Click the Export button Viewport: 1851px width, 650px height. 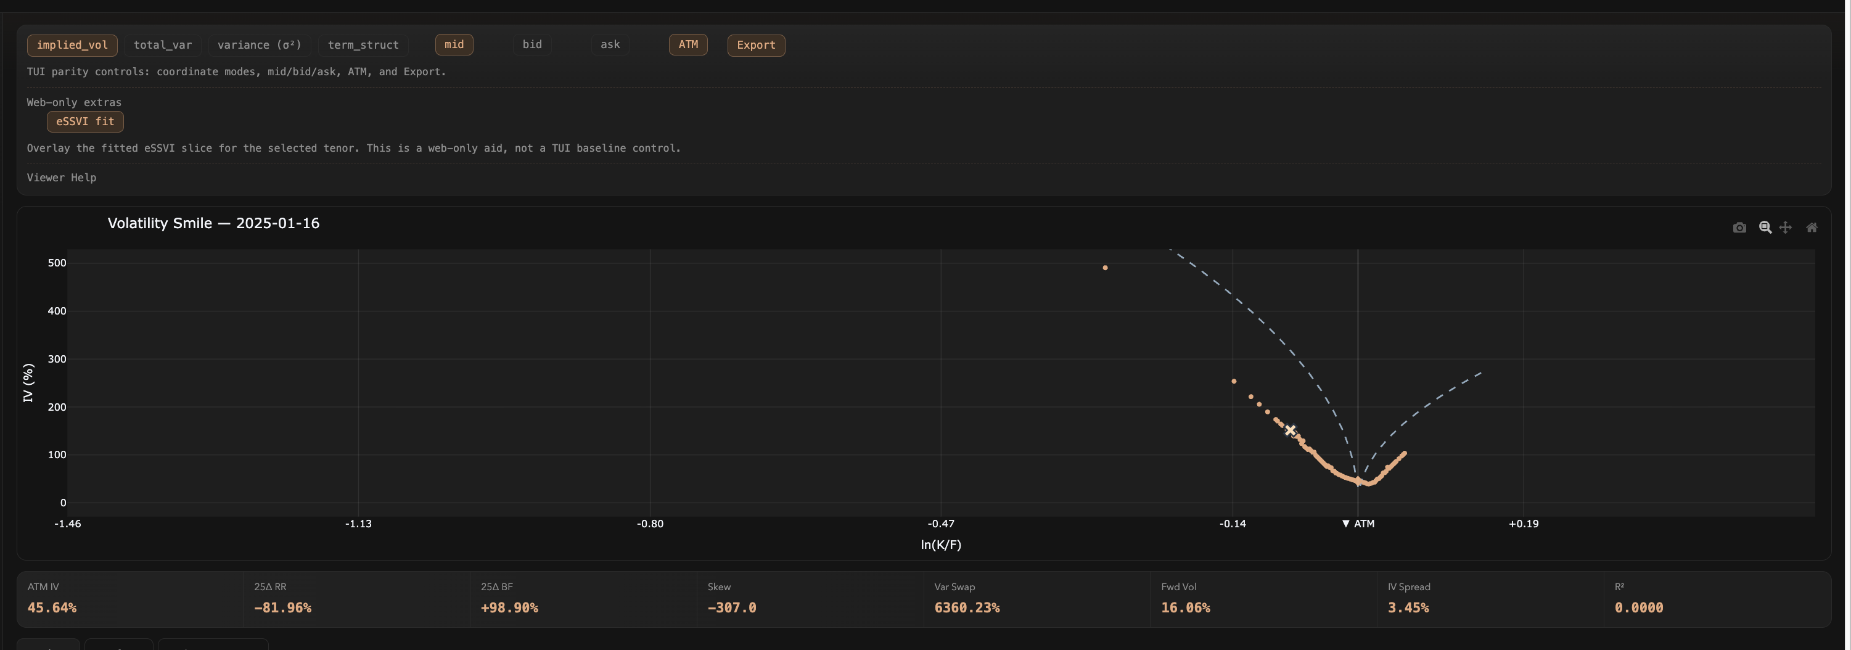[x=756, y=45]
